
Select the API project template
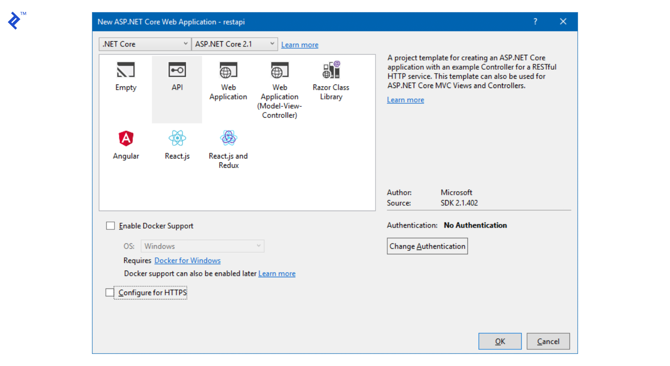tap(177, 77)
